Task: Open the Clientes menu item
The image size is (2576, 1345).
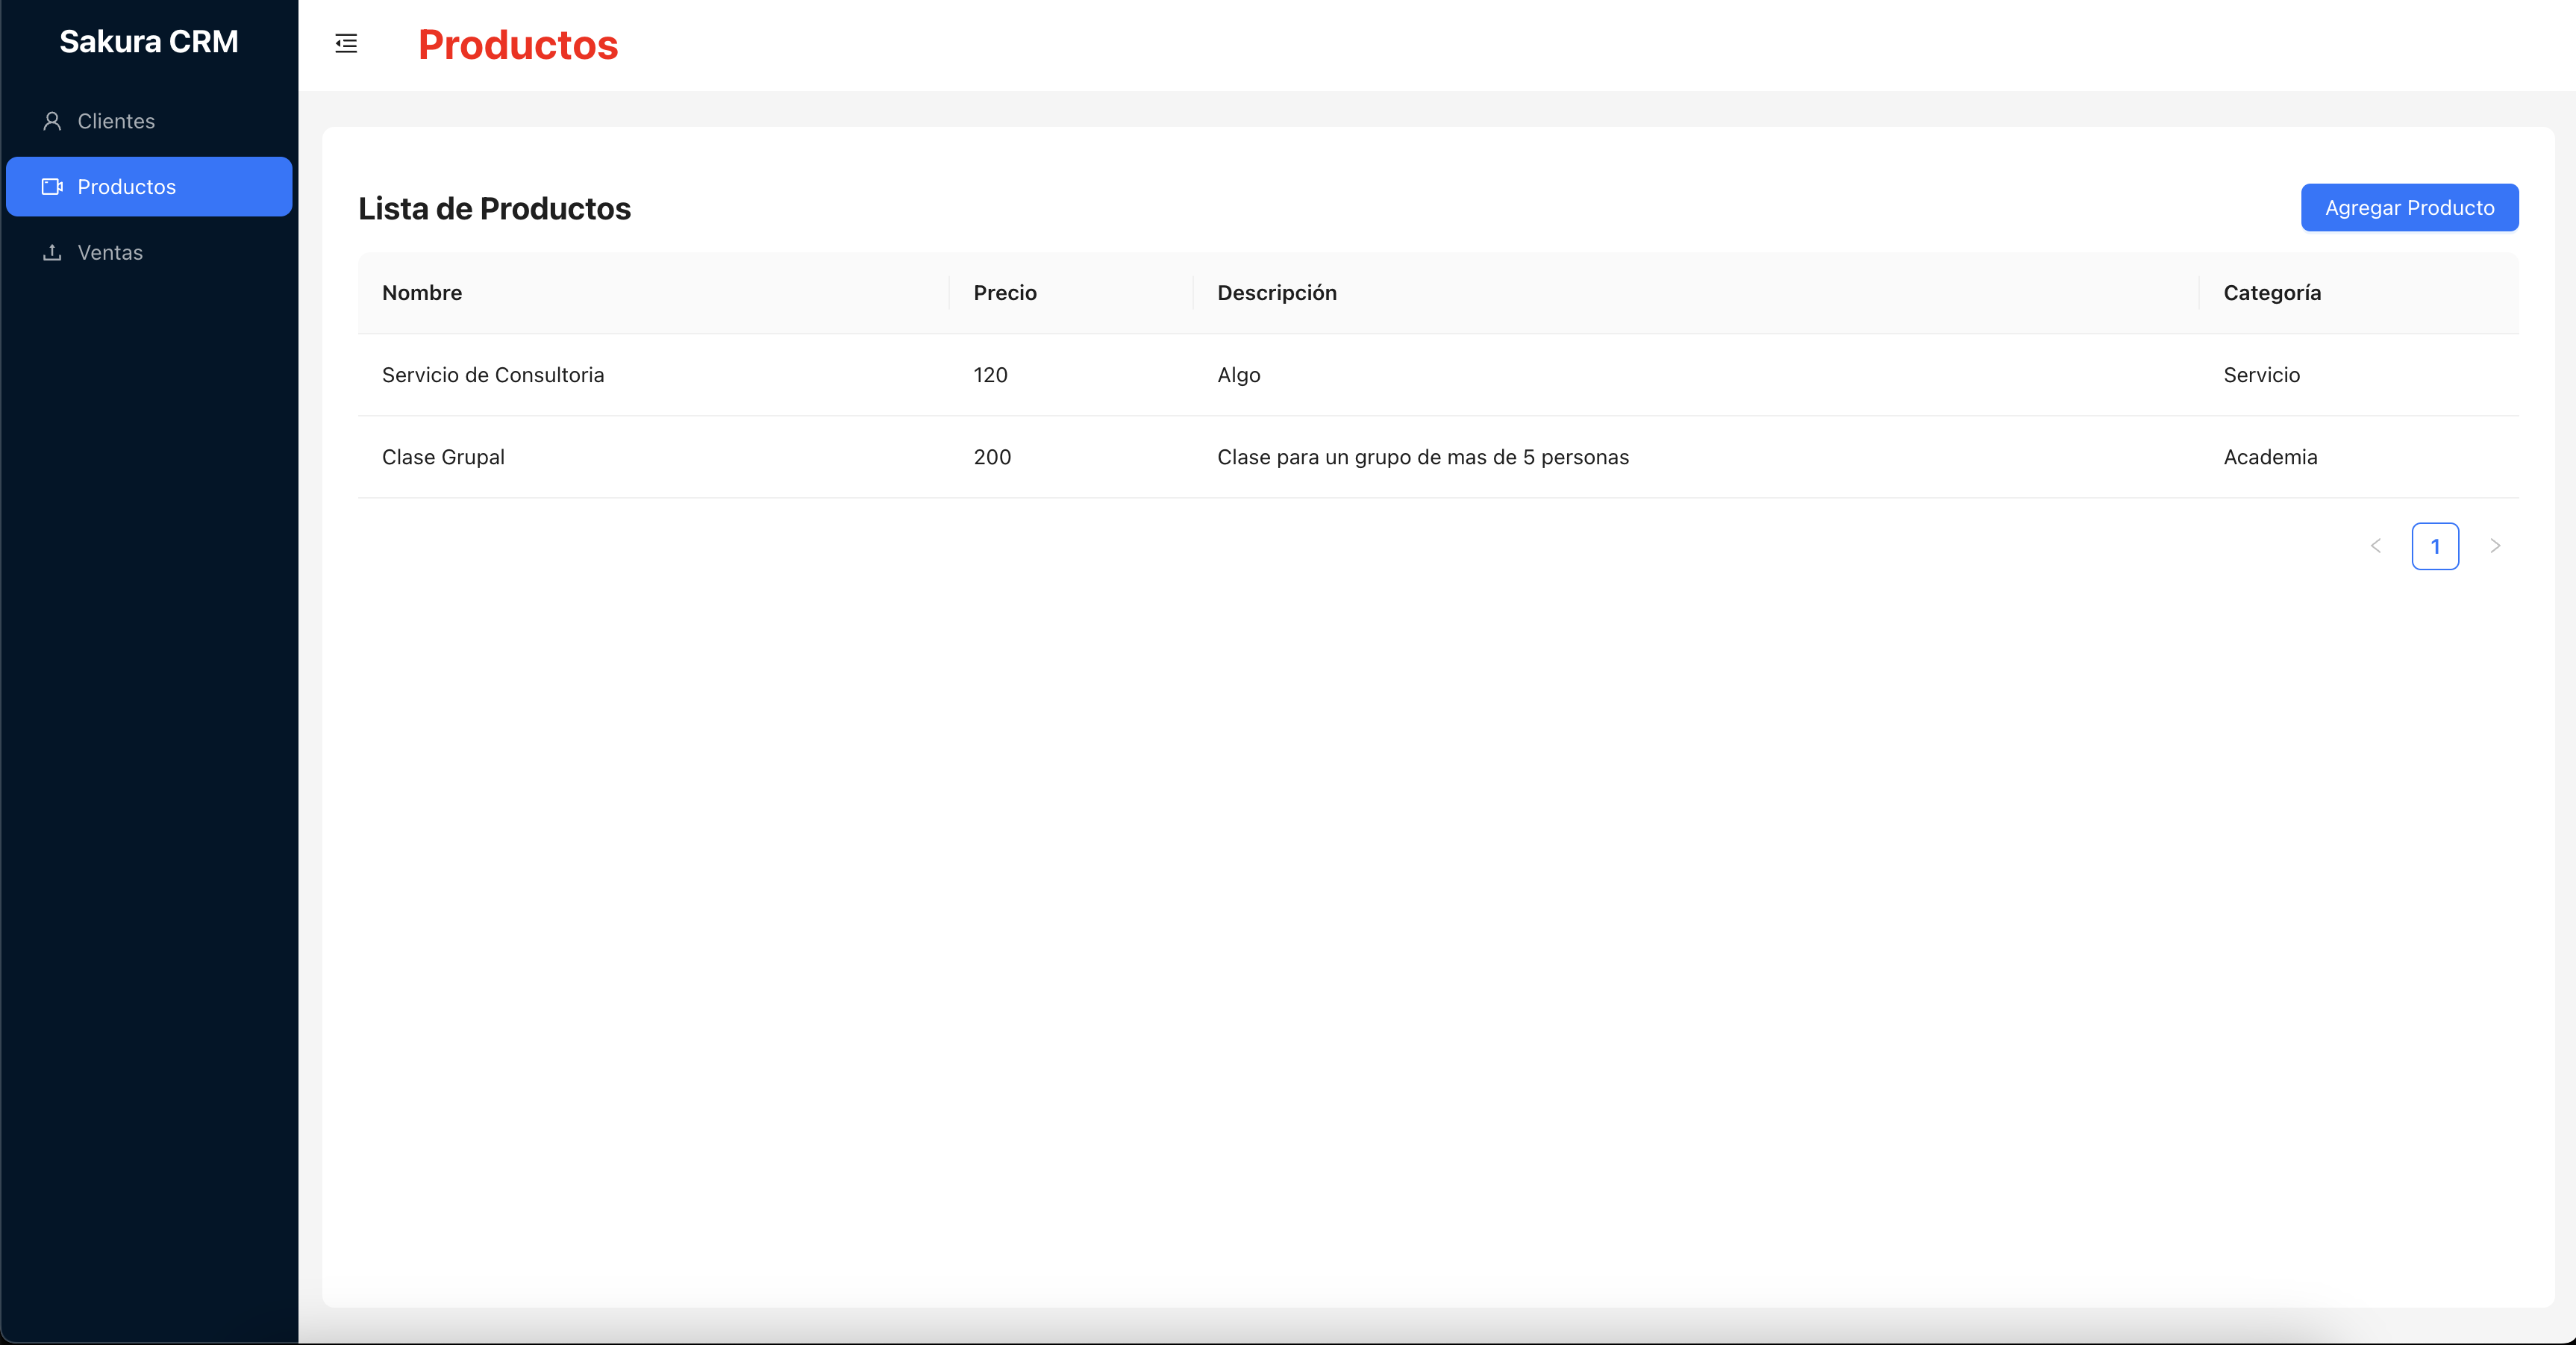Action: 116,121
